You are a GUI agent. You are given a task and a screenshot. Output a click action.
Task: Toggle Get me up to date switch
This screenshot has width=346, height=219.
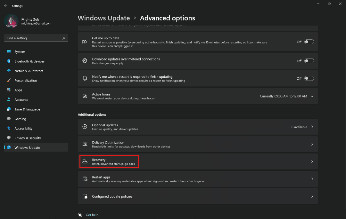pyautogui.click(x=309, y=42)
